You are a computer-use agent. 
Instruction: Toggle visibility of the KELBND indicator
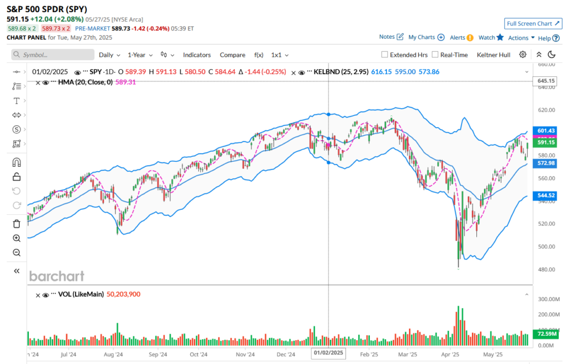tap(302, 72)
